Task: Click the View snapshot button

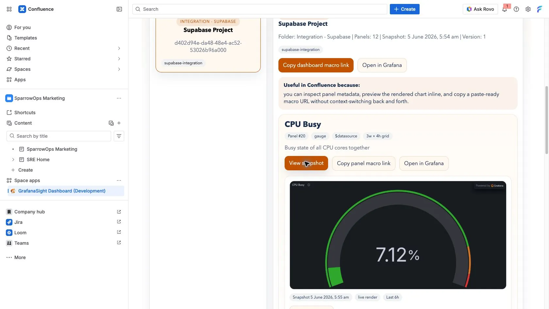Action: click(x=306, y=163)
